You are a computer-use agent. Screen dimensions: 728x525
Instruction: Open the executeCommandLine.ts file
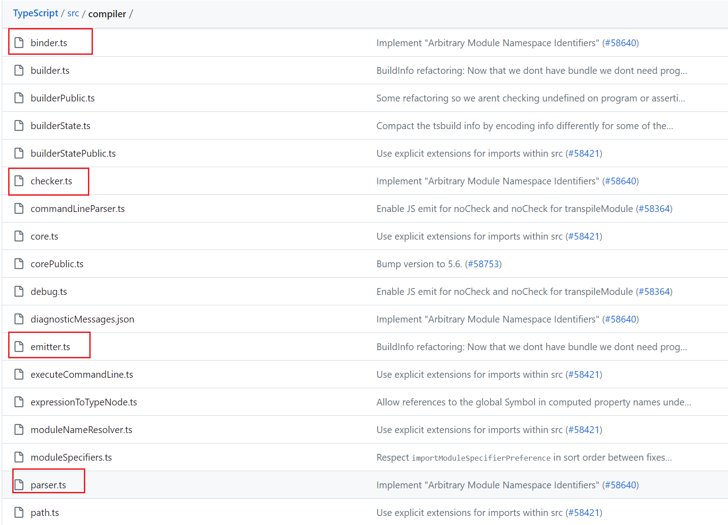click(x=82, y=374)
